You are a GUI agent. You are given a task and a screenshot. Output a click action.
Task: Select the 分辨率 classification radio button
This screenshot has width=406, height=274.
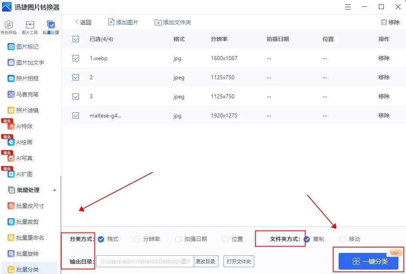click(x=137, y=239)
